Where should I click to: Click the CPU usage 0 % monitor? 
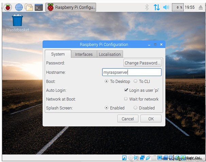[x=178, y=7]
